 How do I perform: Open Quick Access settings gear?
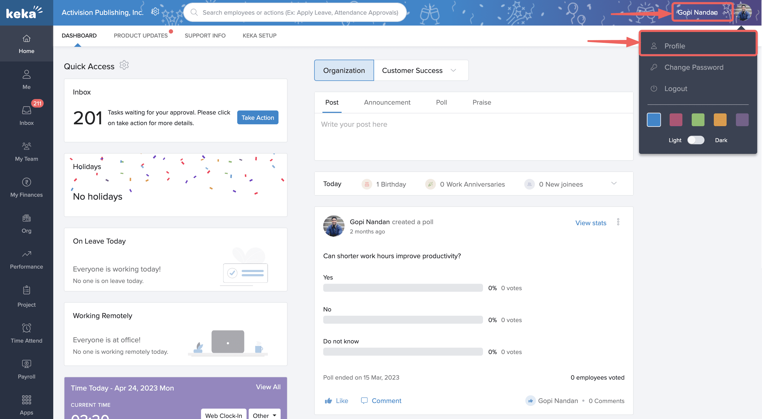click(124, 65)
